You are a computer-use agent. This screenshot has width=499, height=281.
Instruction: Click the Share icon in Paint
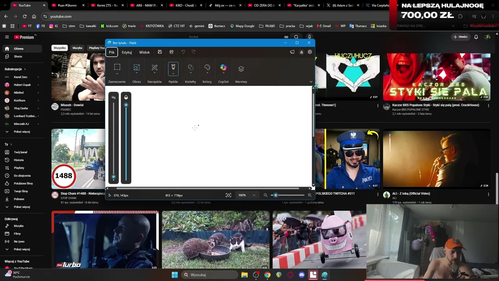tap(172, 52)
